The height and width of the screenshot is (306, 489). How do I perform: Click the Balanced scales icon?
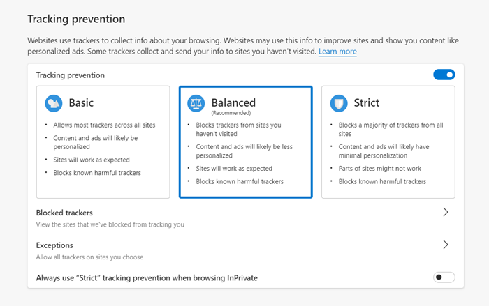[x=196, y=104]
